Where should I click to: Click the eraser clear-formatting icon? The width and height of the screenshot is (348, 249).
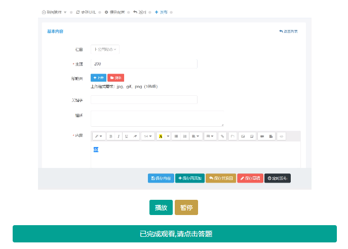click(135, 136)
